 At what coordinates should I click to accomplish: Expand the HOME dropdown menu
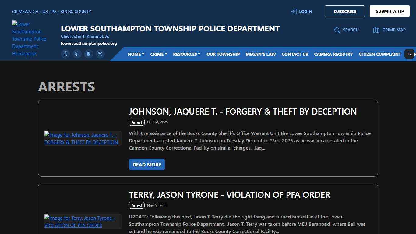point(136,54)
